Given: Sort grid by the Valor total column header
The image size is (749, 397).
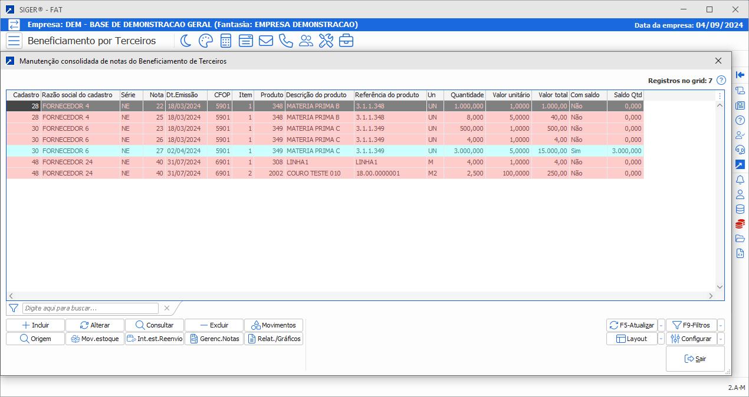Looking at the screenshot, I should 550,95.
